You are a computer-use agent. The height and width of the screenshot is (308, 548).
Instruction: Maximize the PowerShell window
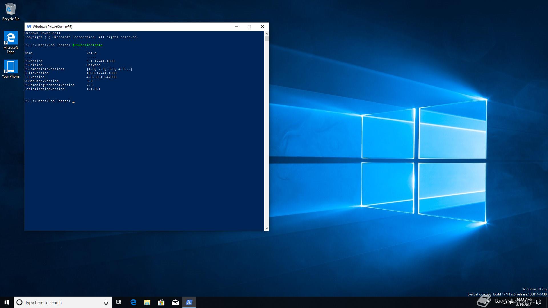(x=249, y=27)
